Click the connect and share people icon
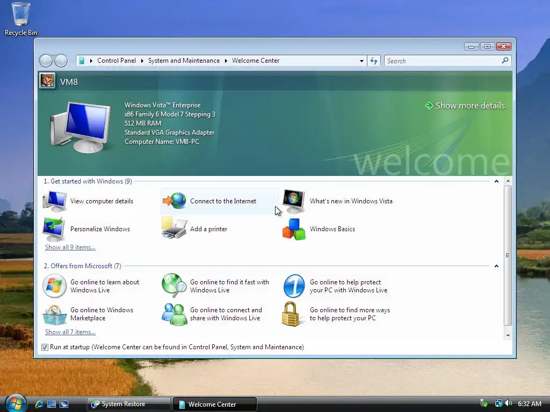Viewport: 550px width, 412px height. [175, 314]
